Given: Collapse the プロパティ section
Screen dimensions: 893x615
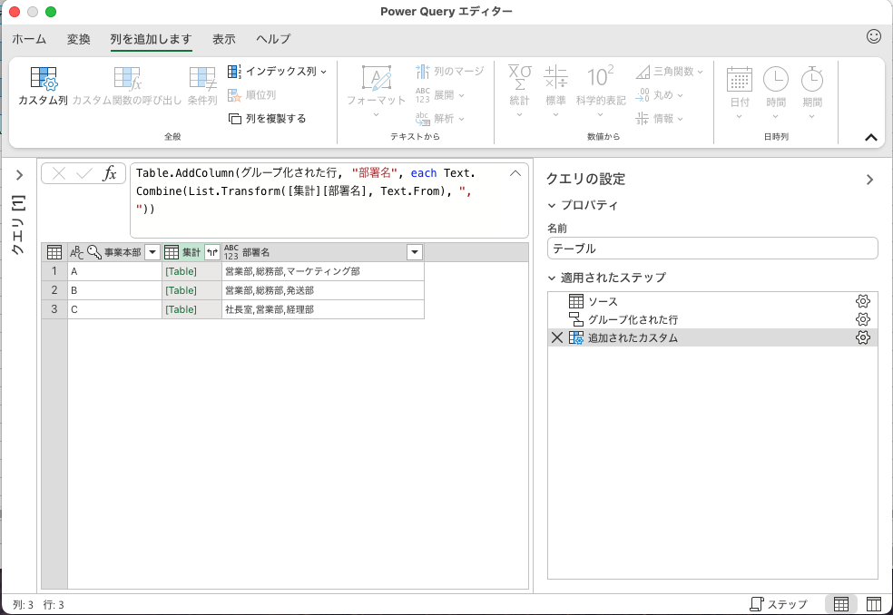Looking at the screenshot, I should click(x=552, y=206).
